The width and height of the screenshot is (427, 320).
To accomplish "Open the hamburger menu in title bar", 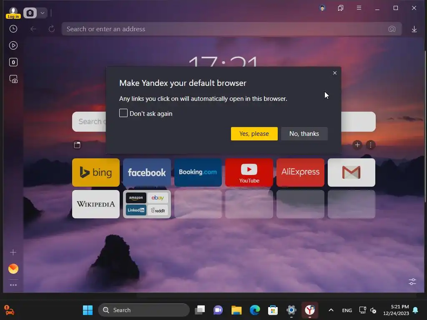I will click(x=359, y=8).
